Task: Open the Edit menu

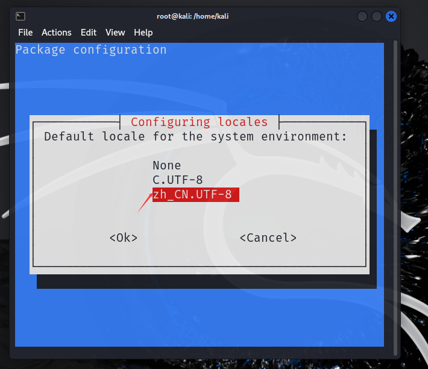Action: coord(89,33)
